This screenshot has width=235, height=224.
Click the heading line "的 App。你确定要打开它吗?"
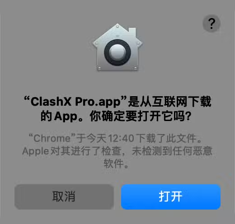tap(116, 116)
